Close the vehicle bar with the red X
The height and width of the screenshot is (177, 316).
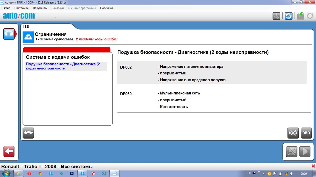coord(313,166)
